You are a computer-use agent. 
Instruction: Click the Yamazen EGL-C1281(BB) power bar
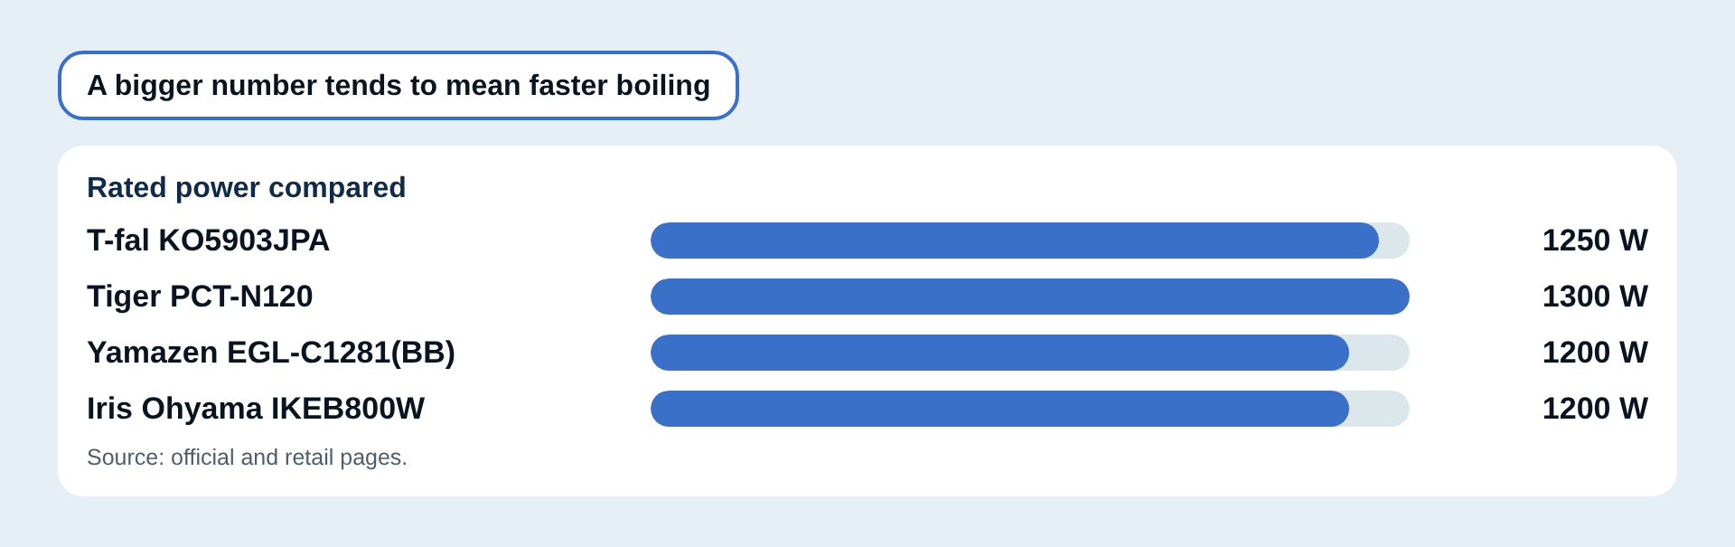click(x=1030, y=353)
